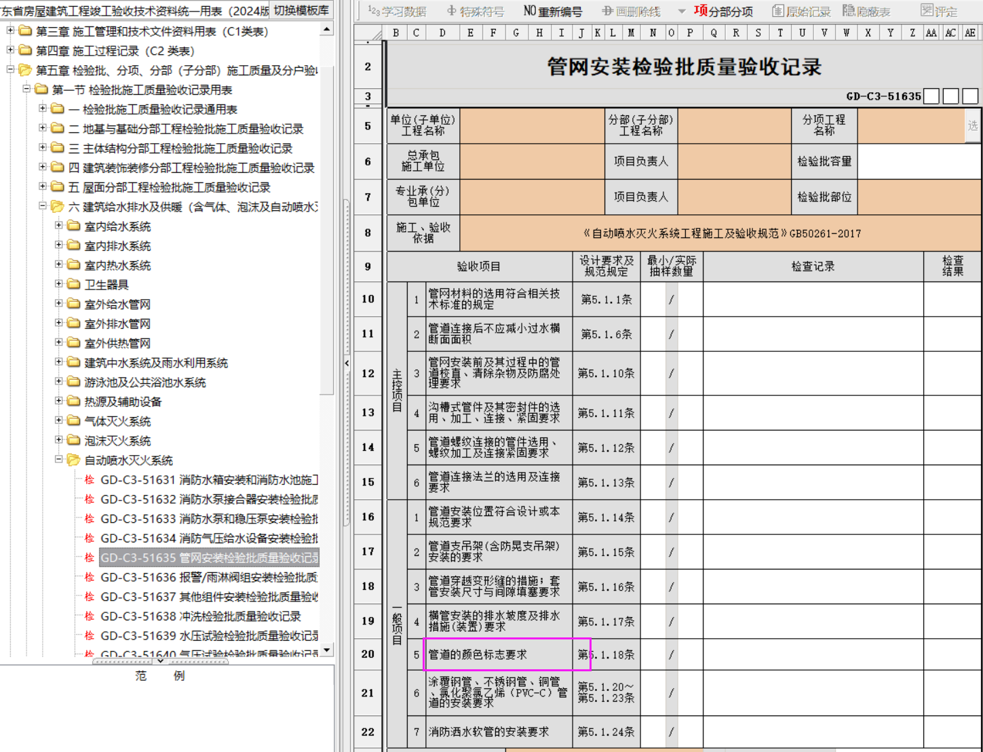Click column header D

tap(442, 32)
